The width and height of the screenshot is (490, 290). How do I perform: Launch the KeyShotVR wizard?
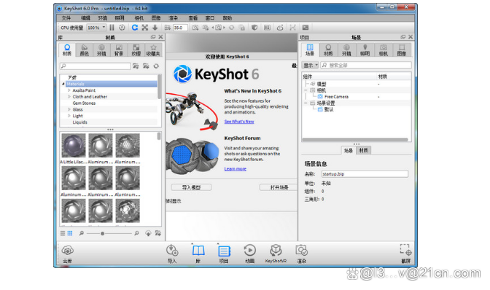[x=276, y=253]
